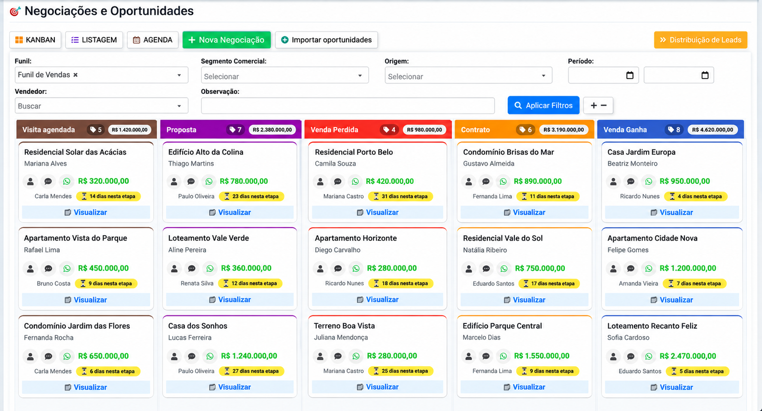Viewport: 762px width, 411px height.
Task: Click person icon on Residencial Porto Belo card
Action: [x=321, y=181]
